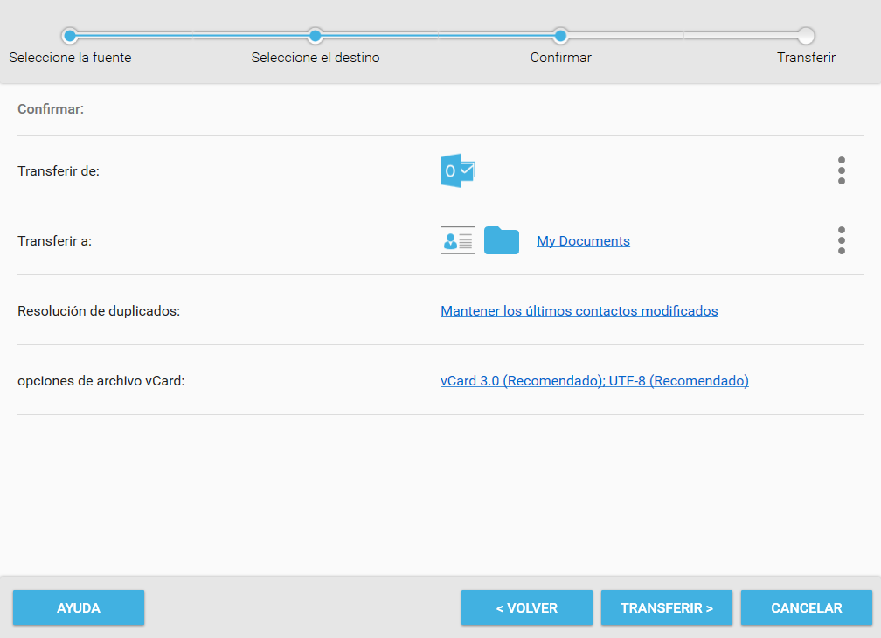Screen dimensions: 881x638
Task: Click the blue folder icon
Action: click(502, 240)
